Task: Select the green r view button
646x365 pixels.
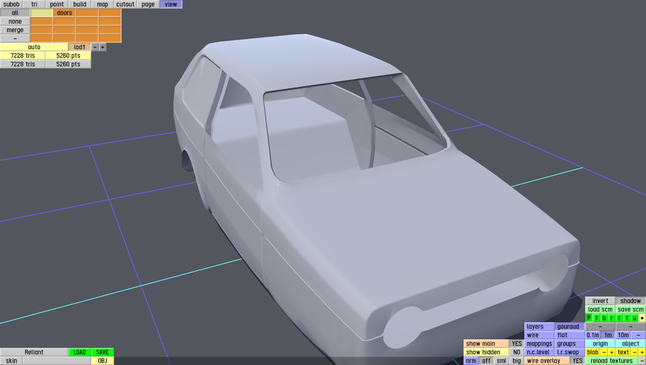Action: [612, 318]
